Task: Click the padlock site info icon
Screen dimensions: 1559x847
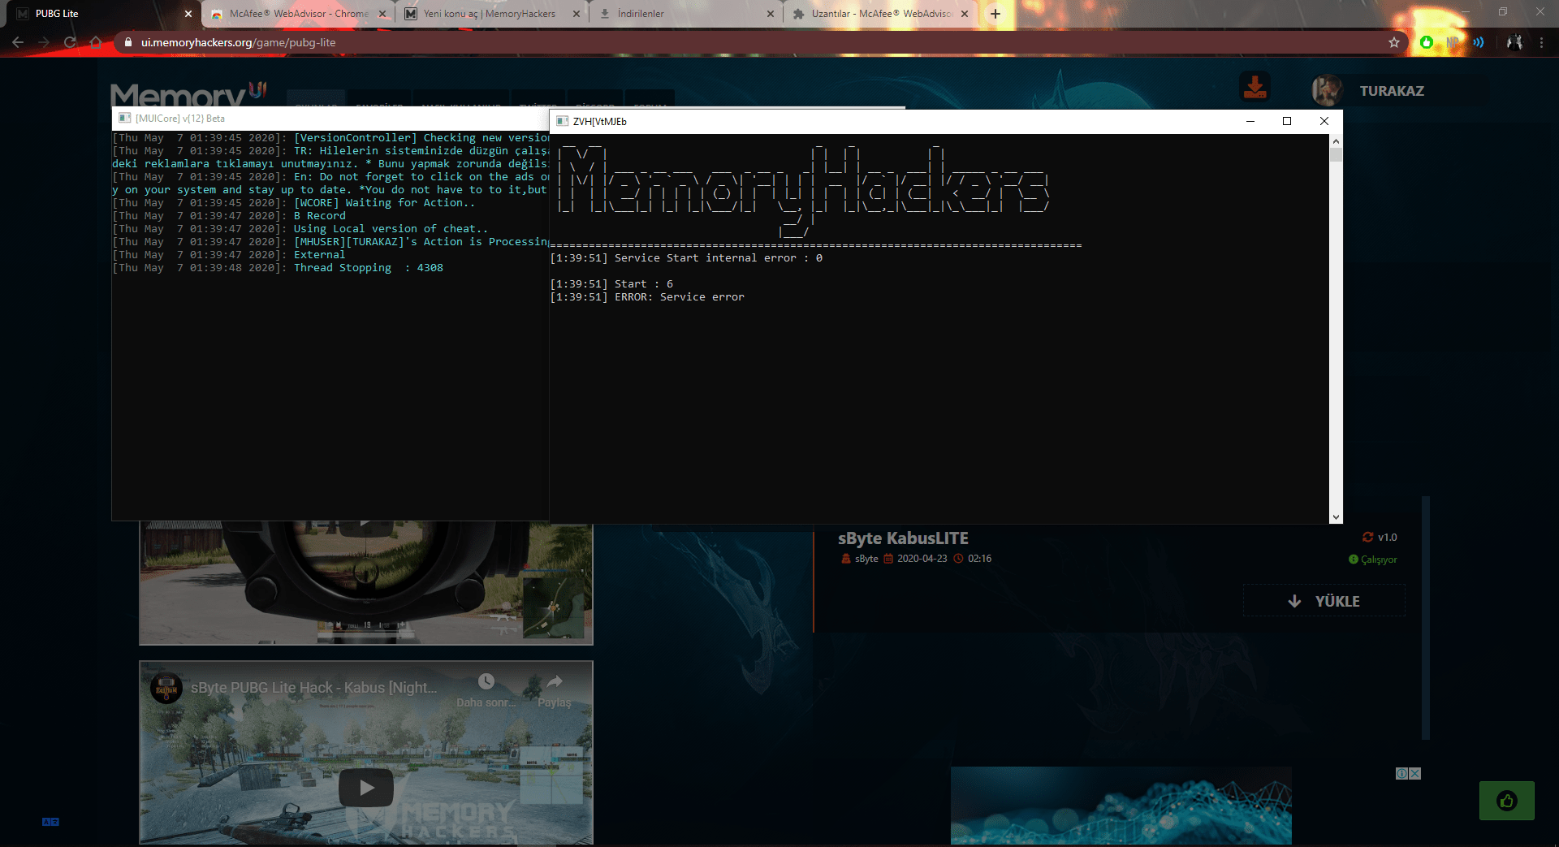Action: coord(127,42)
